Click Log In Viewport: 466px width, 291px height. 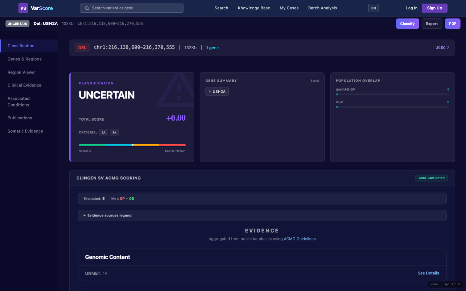pos(412,8)
